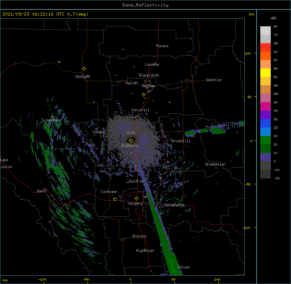Click the violet purple swatch in the dBZ legend
Screen dimensions: 291x284
coord(265,115)
